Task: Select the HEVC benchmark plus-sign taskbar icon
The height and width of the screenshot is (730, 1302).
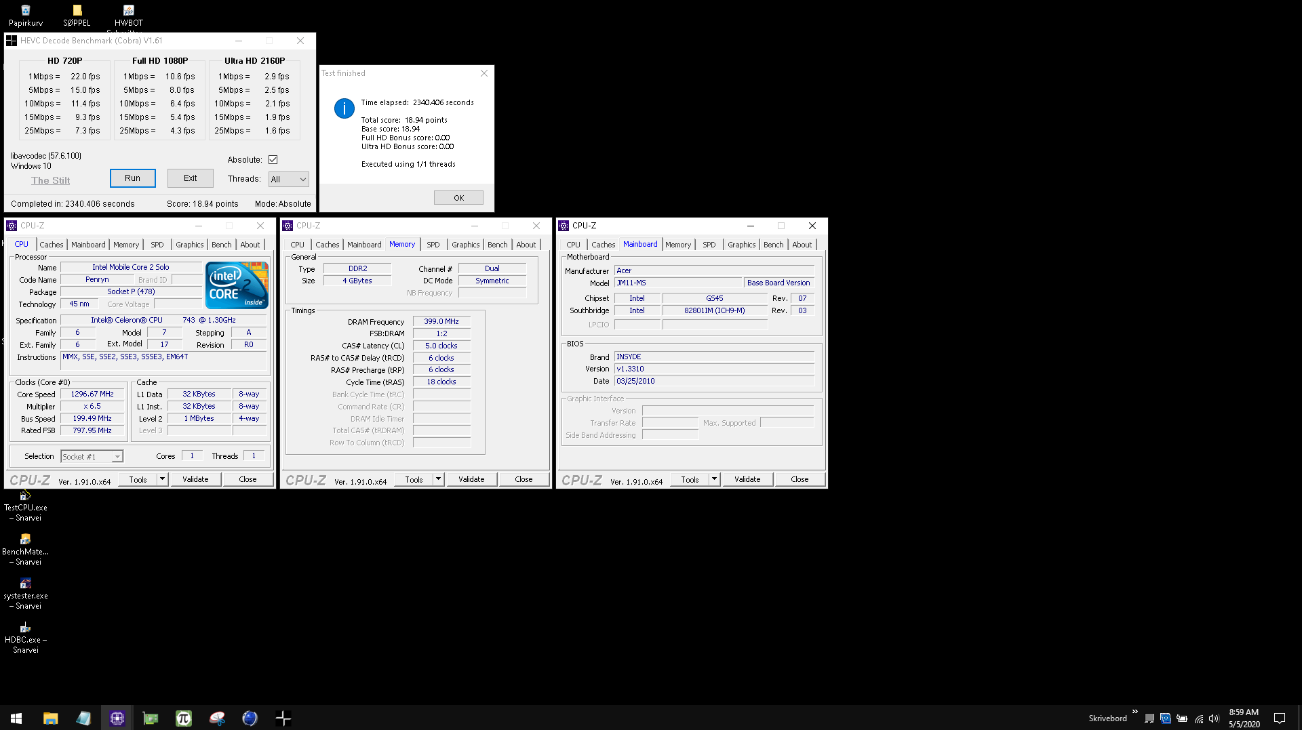Action: pos(283,718)
